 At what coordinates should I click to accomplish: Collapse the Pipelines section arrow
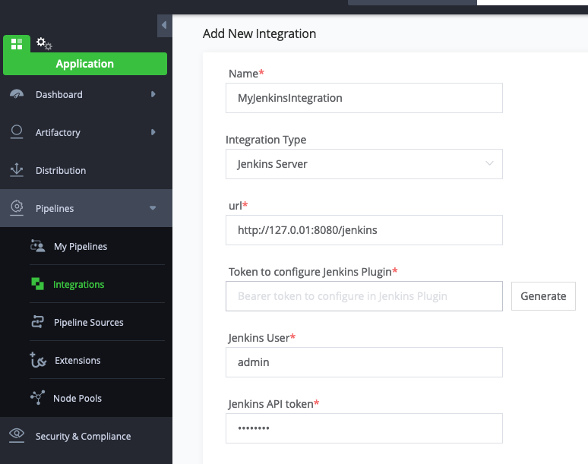click(x=153, y=208)
